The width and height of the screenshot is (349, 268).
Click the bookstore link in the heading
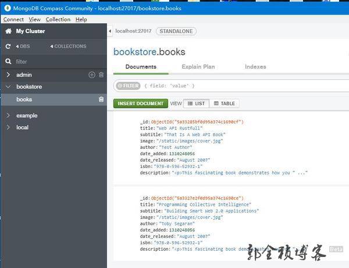point(135,52)
